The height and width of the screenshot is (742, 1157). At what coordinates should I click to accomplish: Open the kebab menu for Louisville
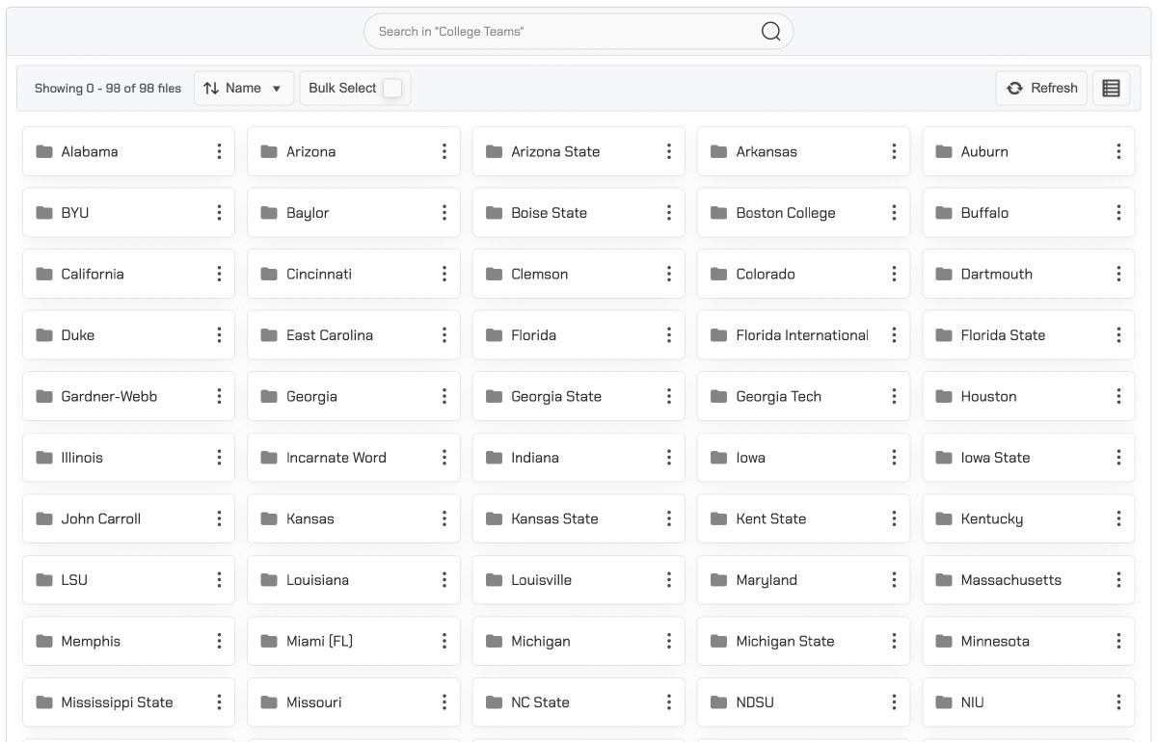click(669, 580)
